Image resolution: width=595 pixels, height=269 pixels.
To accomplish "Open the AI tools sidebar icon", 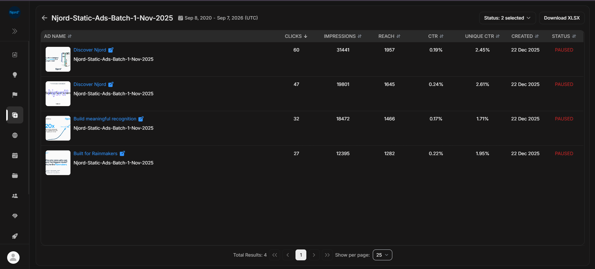I will [x=15, y=55].
